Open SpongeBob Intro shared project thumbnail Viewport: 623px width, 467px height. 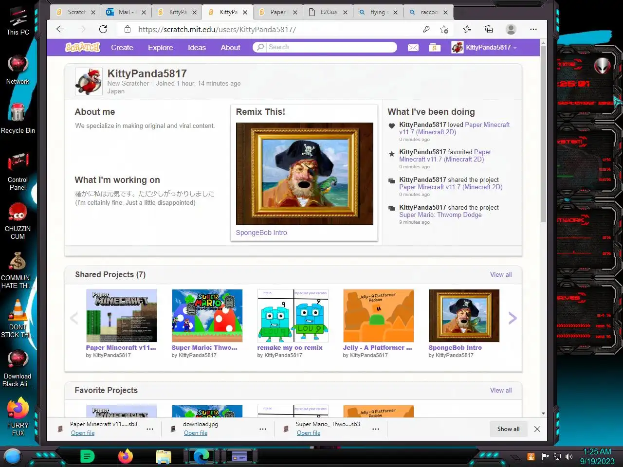pyautogui.click(x=464, y=316)
